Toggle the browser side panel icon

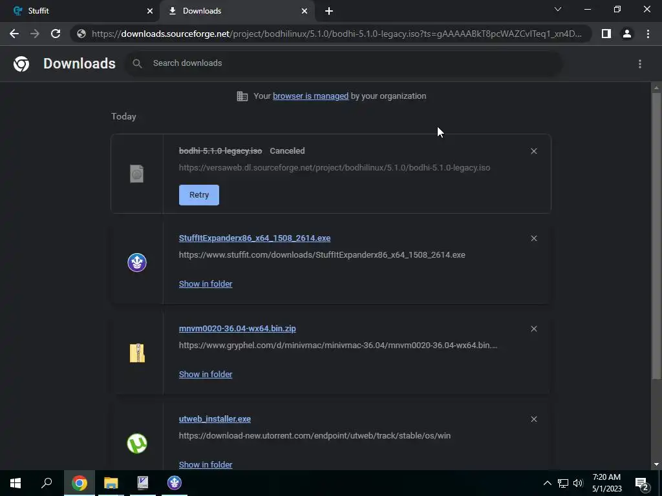coord(606,34)
